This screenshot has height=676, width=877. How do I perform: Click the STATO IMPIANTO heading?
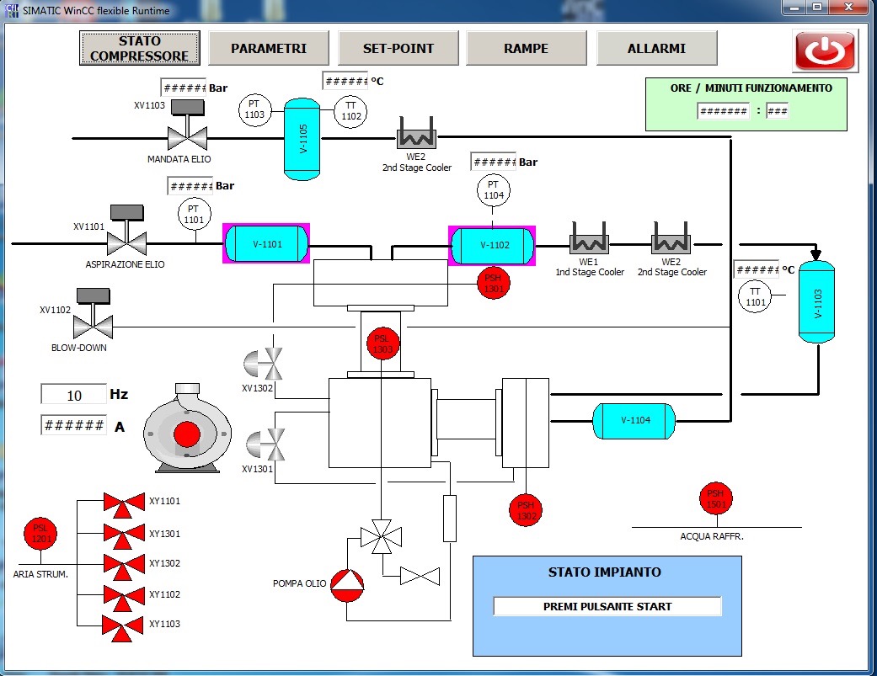click(605, 572)
